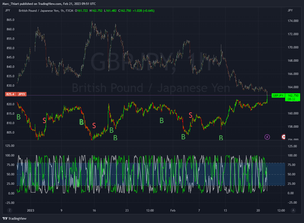
Task: Click the 08:32 countdown under current price
Action: [292, 99]
